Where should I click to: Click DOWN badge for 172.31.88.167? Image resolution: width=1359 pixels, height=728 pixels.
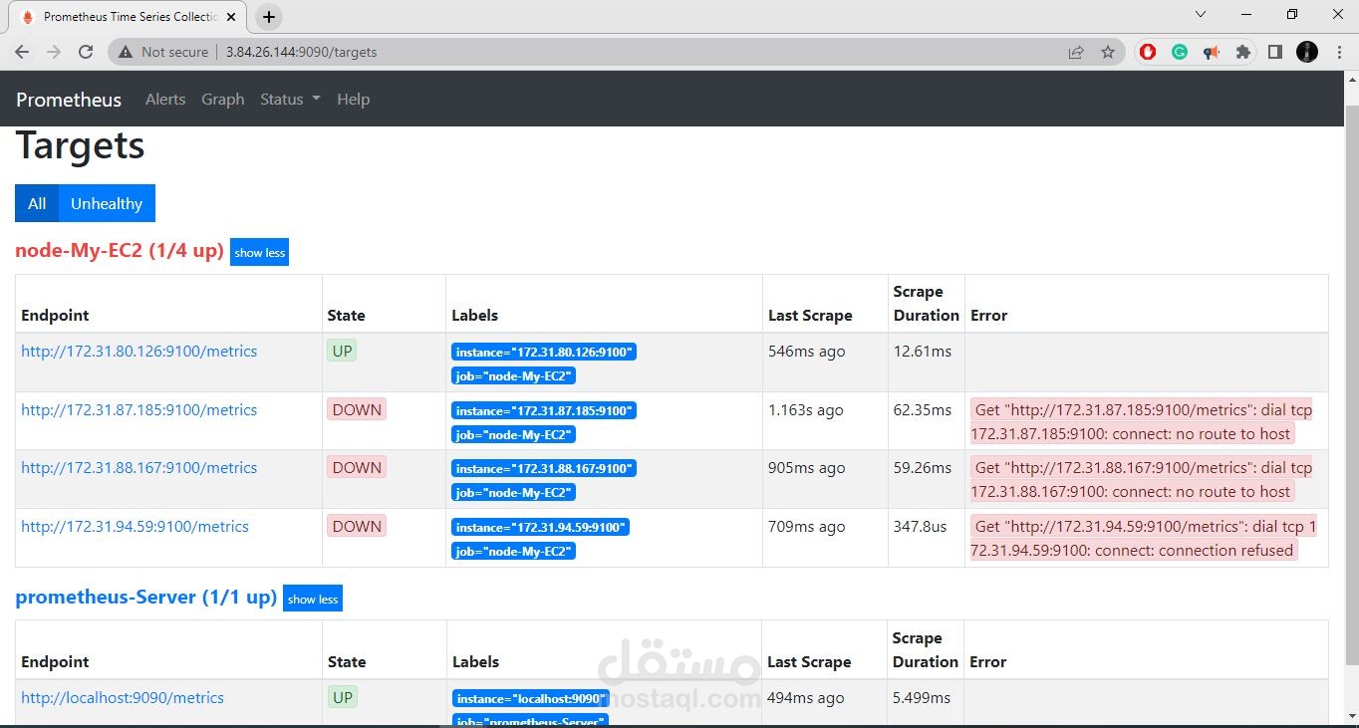pos(357,467)
